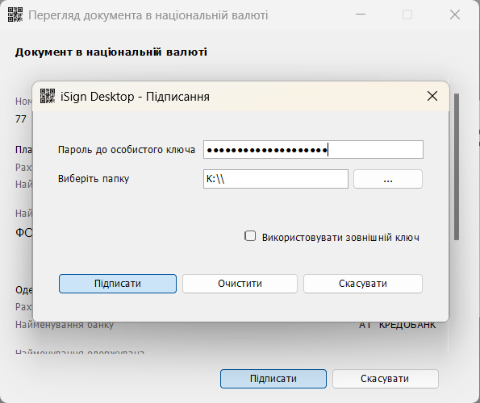Minimize the document view window

pyautogui.click(x=361, y=15)
